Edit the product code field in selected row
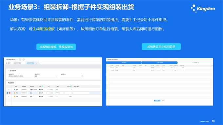Image resolution: width=223 pixels, height=125 pixels. 25,93
